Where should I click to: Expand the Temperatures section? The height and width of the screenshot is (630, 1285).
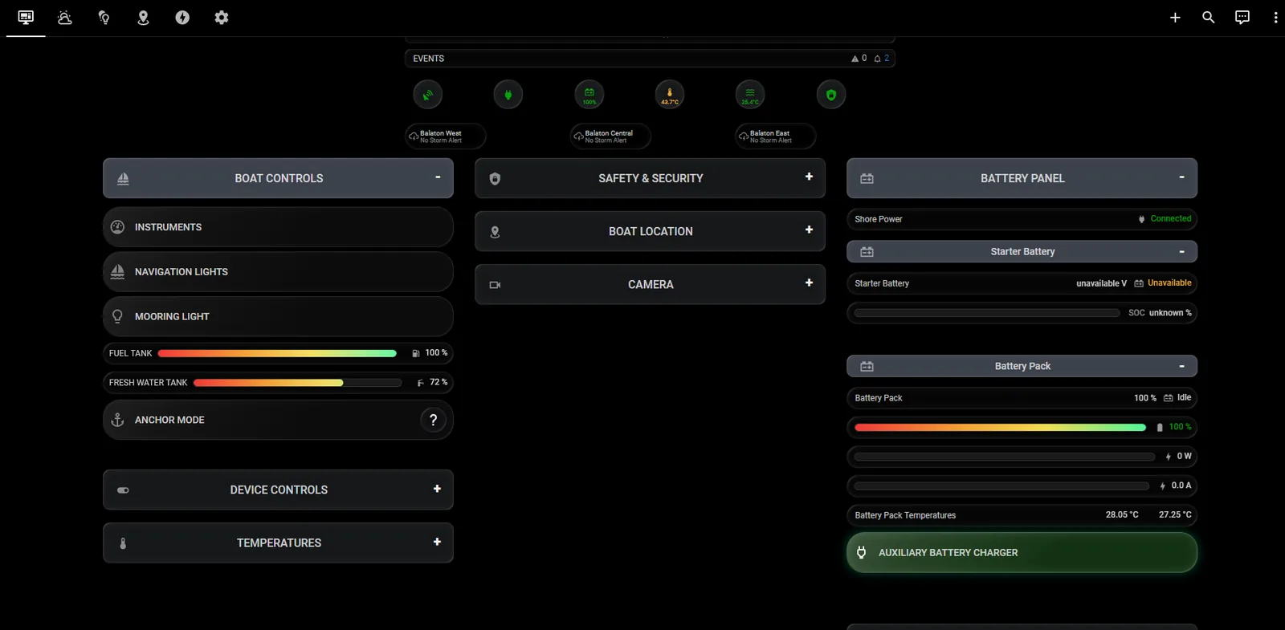[278, 543]
